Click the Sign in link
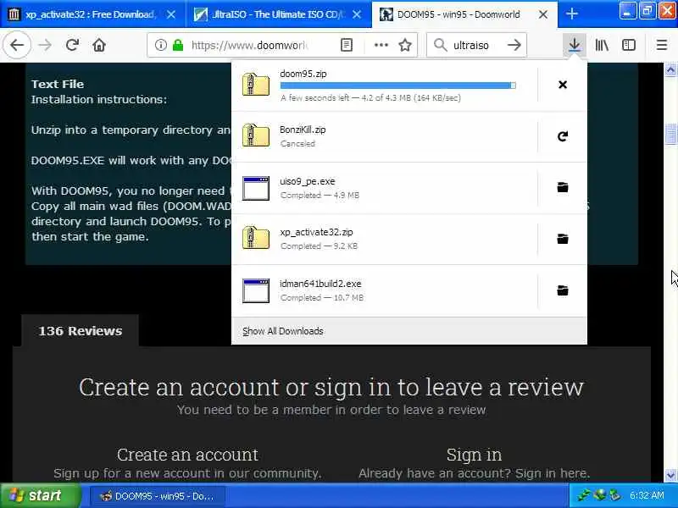The height and width of the screenshot is (508, 678). point(474,455)
